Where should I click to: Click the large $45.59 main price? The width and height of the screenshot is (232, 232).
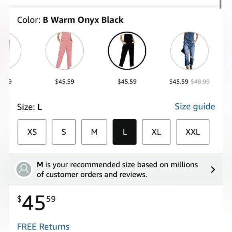36,202
